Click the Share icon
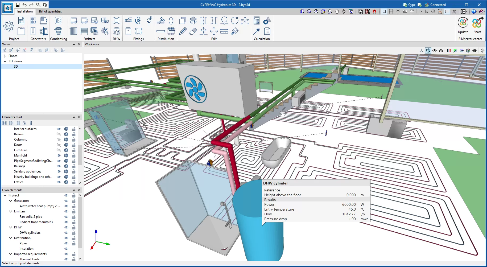 tap(477, 23)
